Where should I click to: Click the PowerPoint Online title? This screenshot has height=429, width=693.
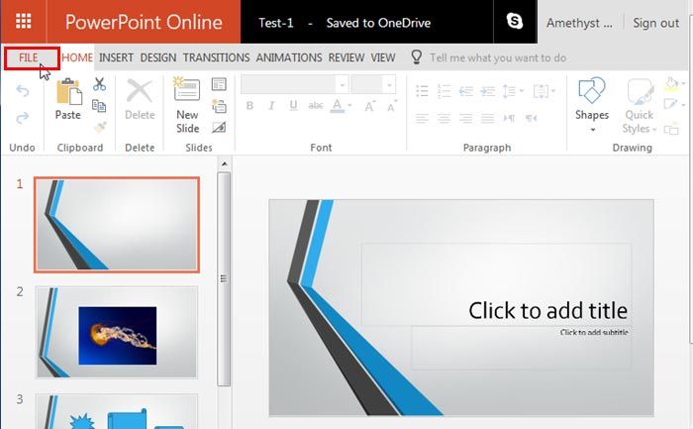coord(144,22)
